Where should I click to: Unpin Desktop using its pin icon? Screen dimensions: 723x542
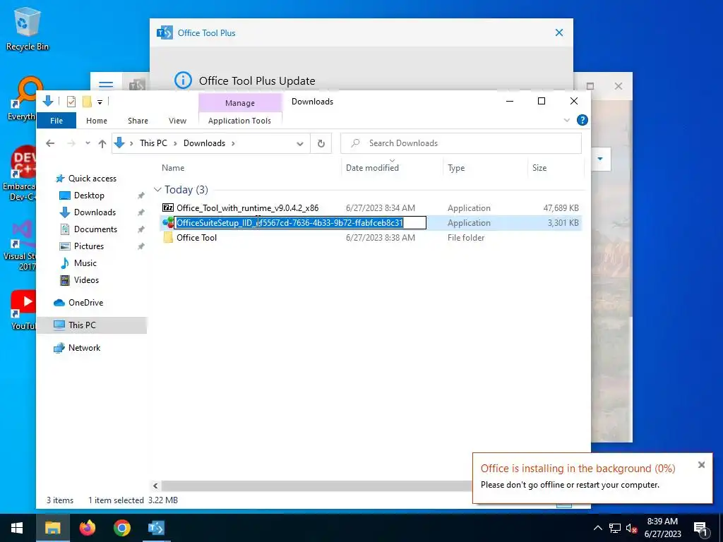coord(141,196)
